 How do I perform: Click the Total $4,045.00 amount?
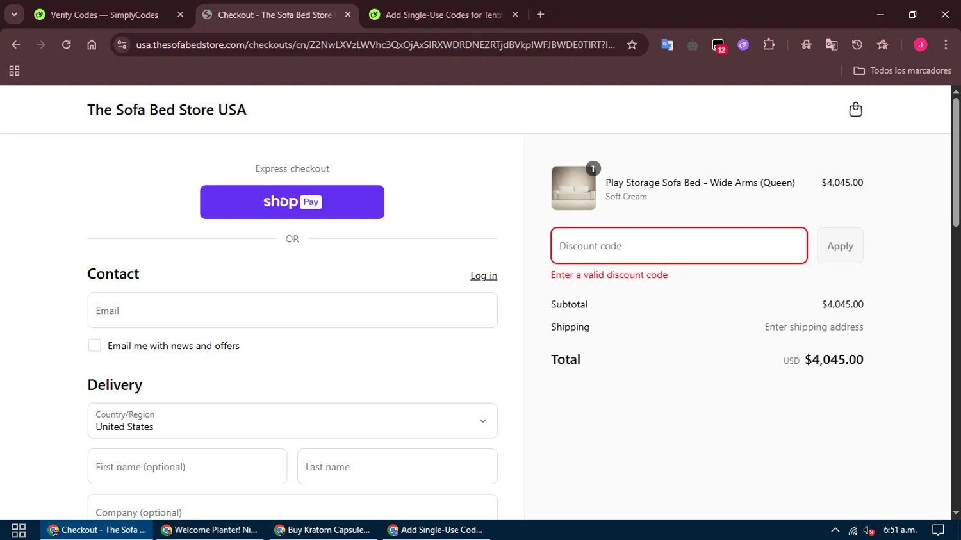point(834,359)
